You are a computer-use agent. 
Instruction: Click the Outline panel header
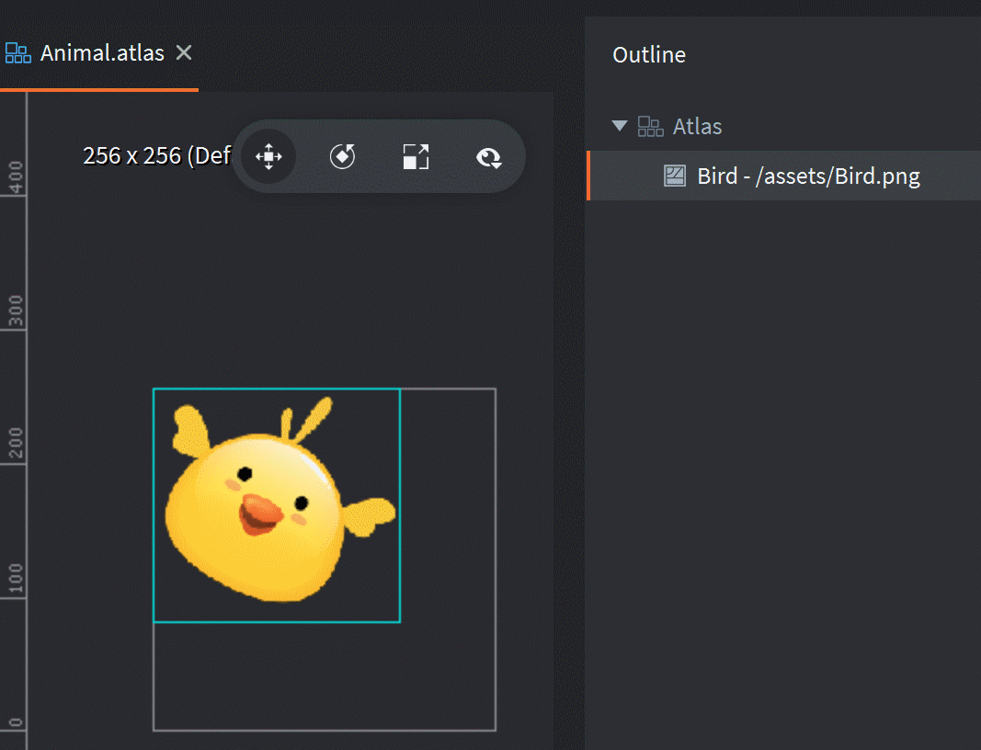tap(649, 55)
